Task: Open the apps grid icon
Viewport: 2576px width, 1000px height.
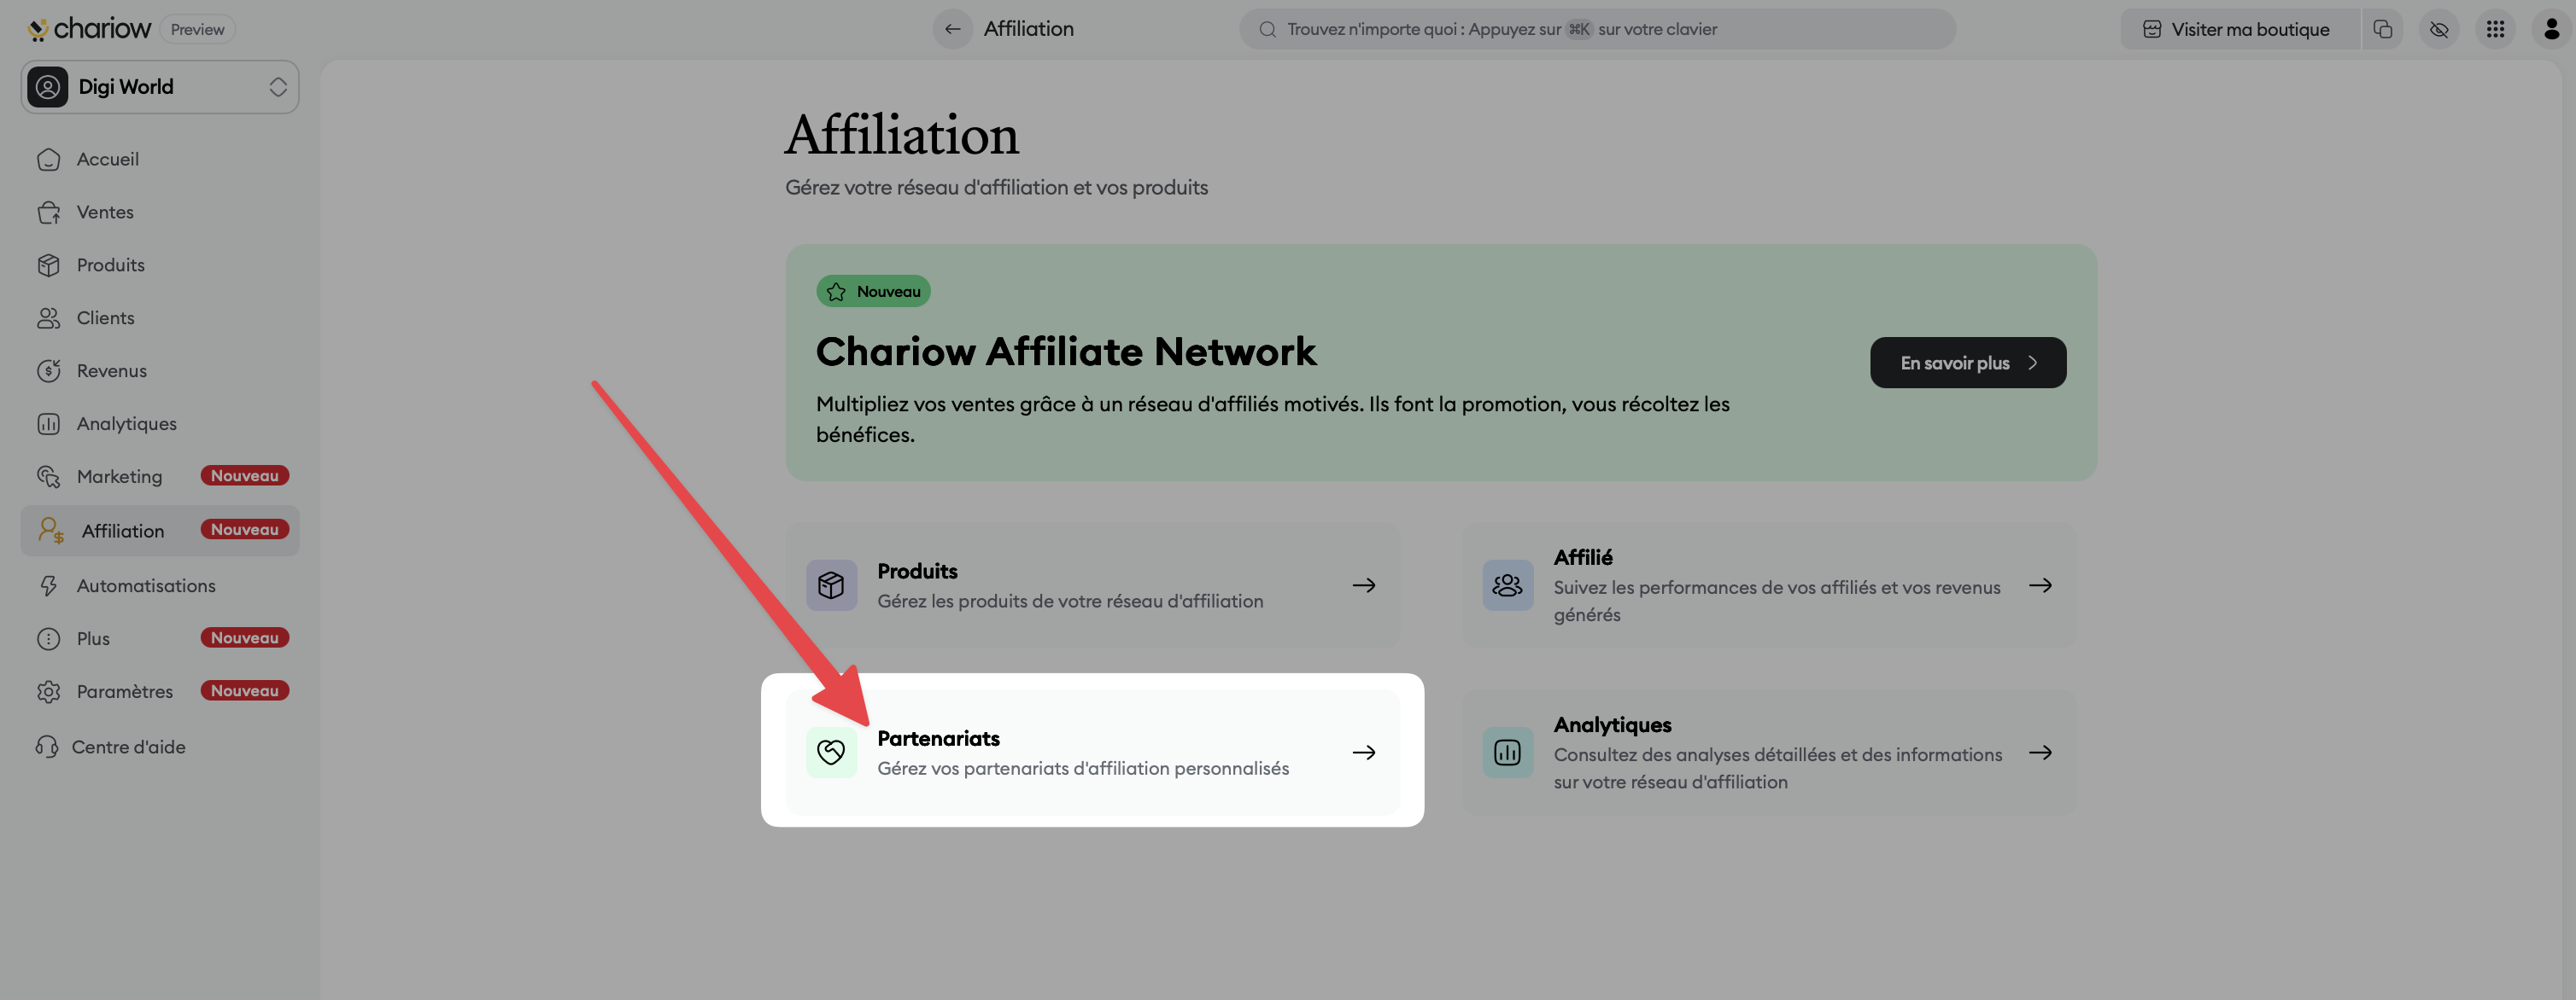Action: (2495, 29)
